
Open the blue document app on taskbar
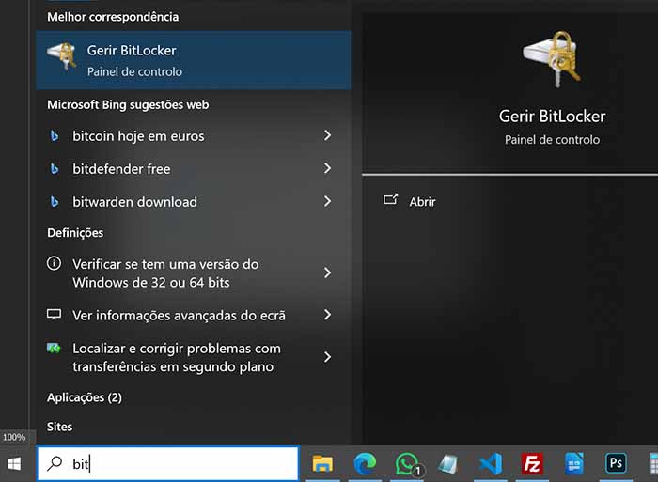click(574, 464)
